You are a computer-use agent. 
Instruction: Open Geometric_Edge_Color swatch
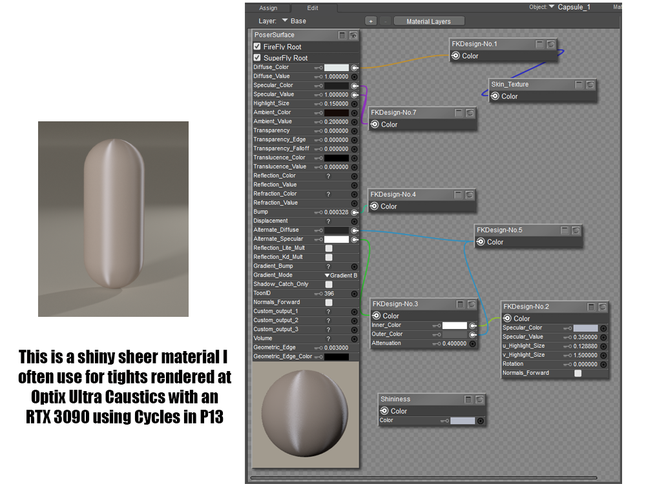336,357
